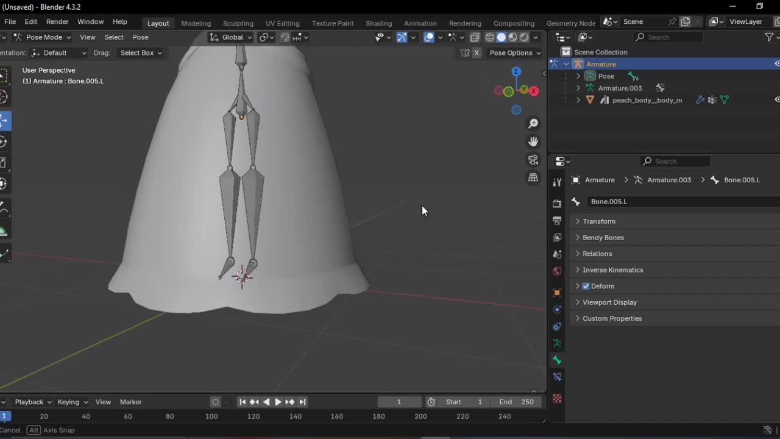Toggle X-ray display in viewport header
This screenshot has height=439, width=780.
click(475, 37)
